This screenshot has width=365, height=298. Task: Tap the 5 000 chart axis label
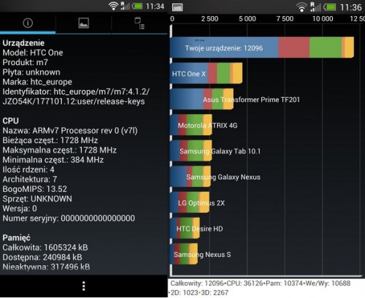tap(247, 19)
